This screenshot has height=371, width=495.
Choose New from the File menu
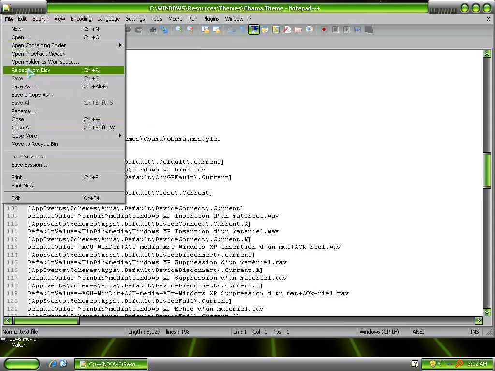click(64, 29)
